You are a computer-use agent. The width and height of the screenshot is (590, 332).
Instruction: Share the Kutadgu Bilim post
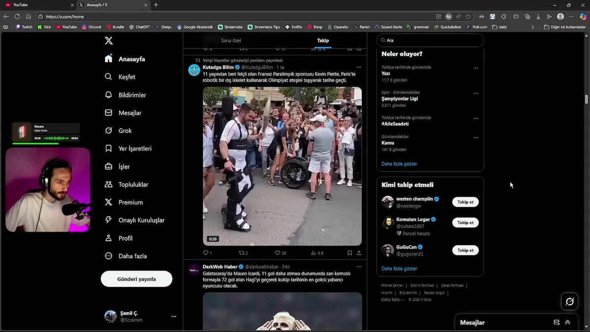(x=359, y=253)
